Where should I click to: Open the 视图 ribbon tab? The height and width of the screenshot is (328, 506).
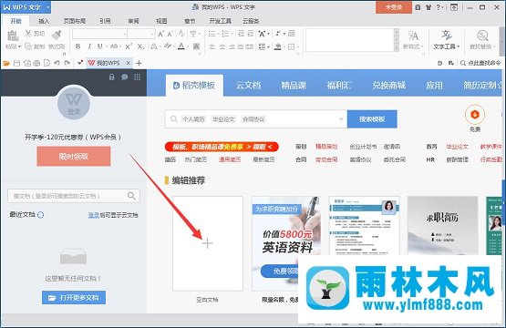[161, 21]
